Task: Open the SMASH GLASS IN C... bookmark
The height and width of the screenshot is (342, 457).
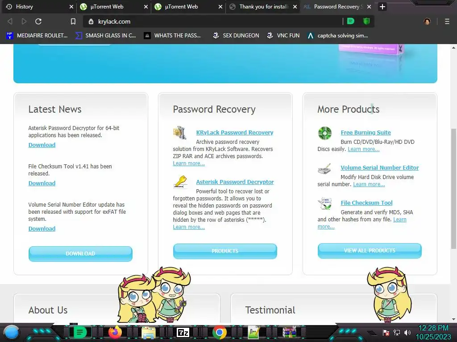Action: (105, 36)
